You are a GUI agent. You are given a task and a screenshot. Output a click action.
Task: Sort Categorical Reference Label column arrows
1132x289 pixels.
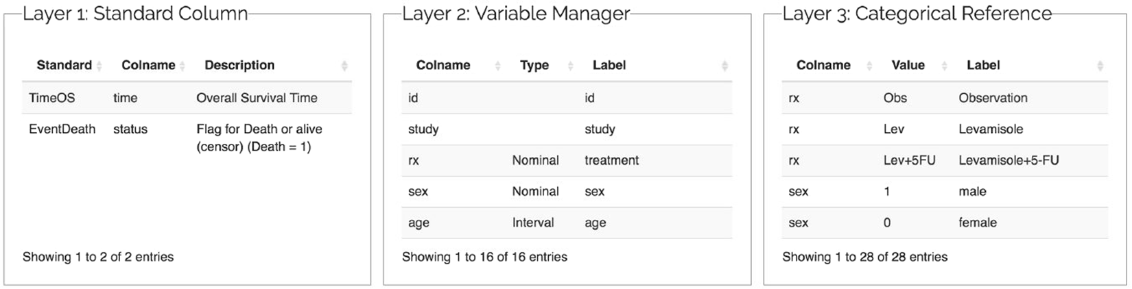[1100, 66]
